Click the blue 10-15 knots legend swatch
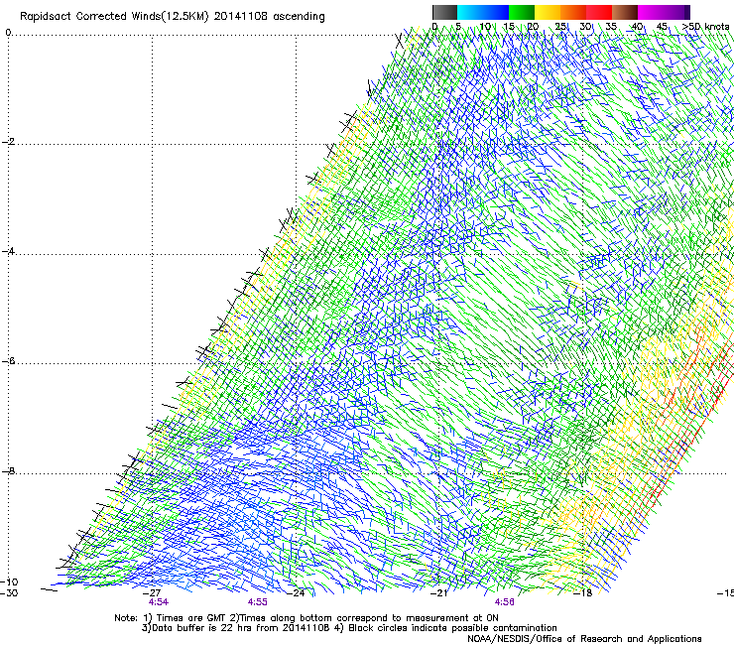 tap(496, 12)
